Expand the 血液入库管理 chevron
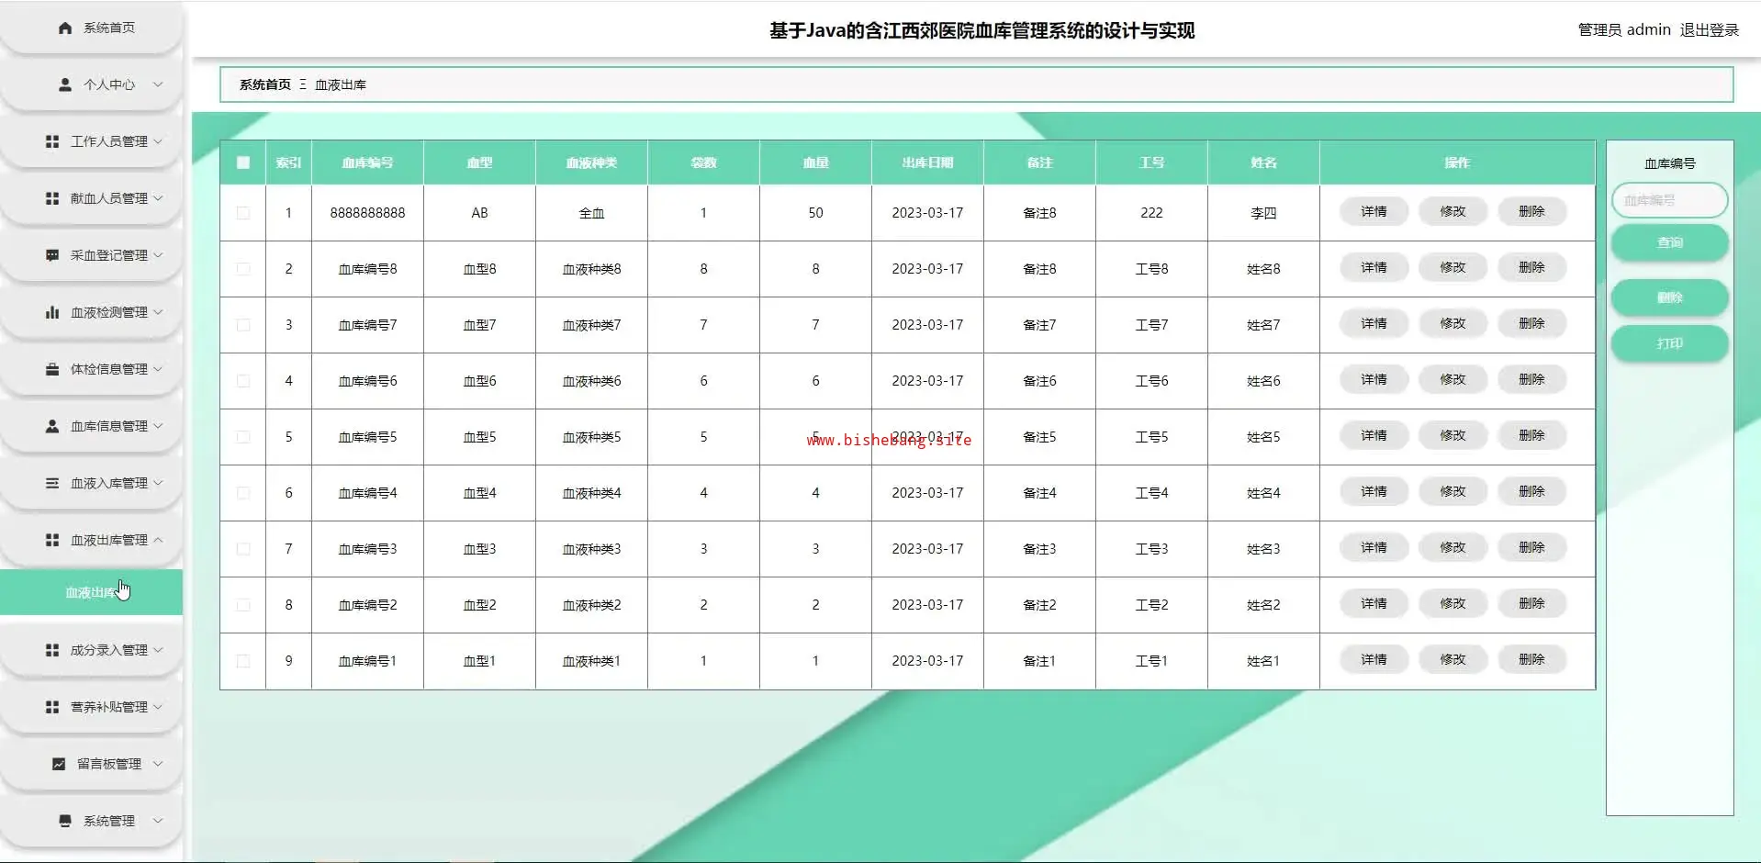The width and height of the screenshot is (1761, 863). tap(158, 483)
